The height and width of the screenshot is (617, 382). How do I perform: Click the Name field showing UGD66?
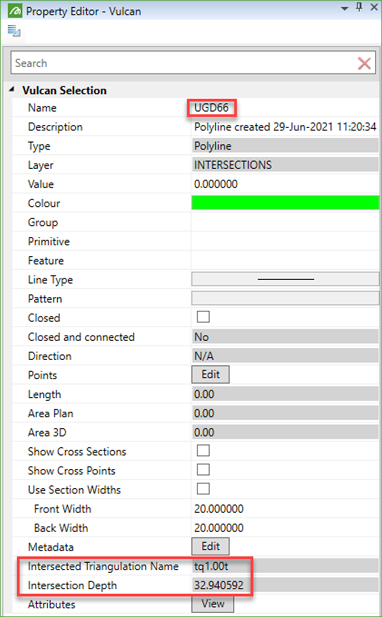212,108
